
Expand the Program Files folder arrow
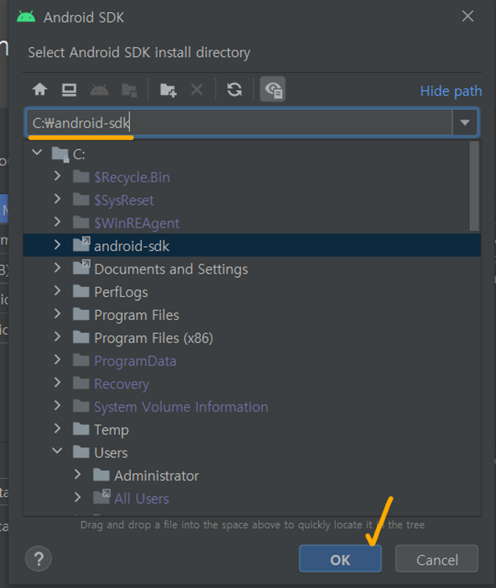pos(57,314)
